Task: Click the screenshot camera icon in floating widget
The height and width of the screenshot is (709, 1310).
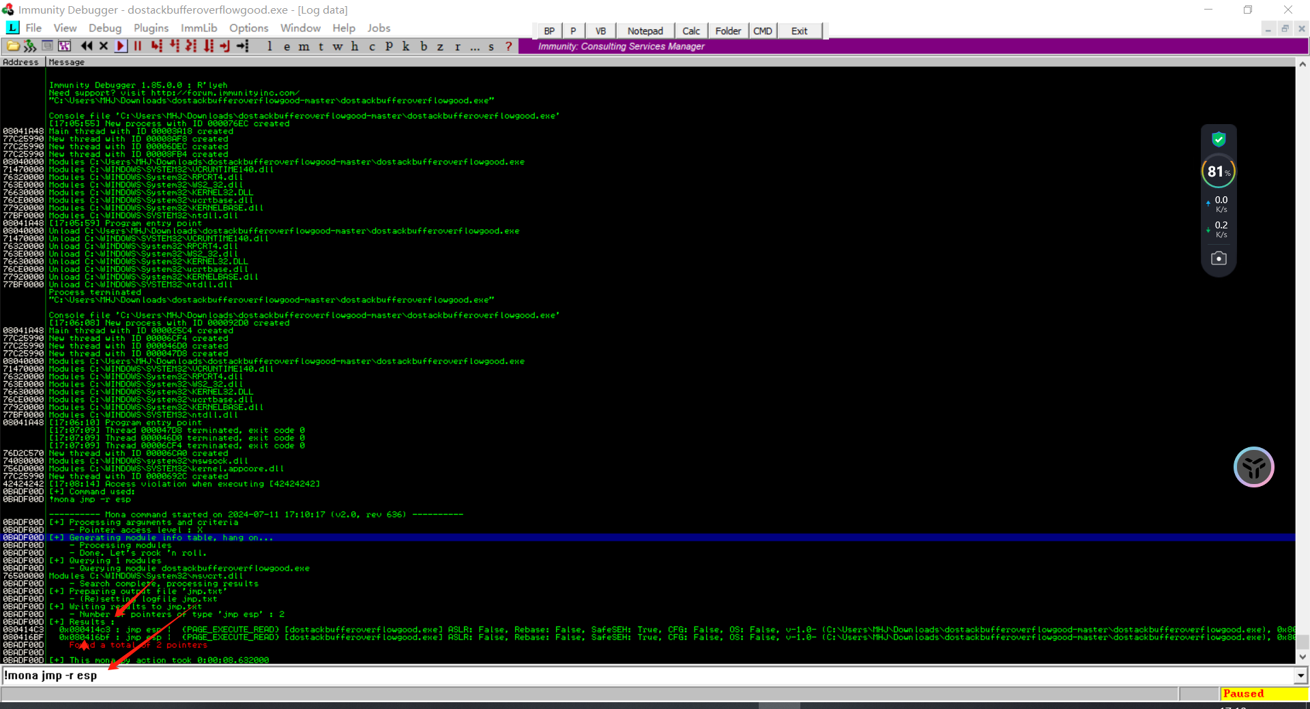Action: (1219, 258)
